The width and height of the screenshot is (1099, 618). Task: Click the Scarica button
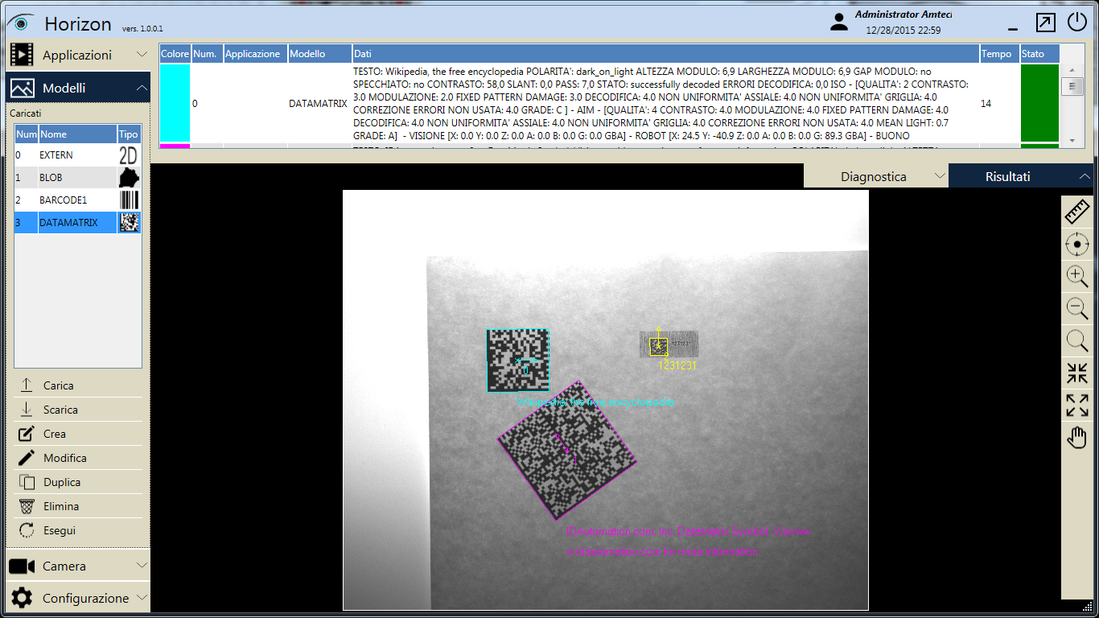point(77,410)
